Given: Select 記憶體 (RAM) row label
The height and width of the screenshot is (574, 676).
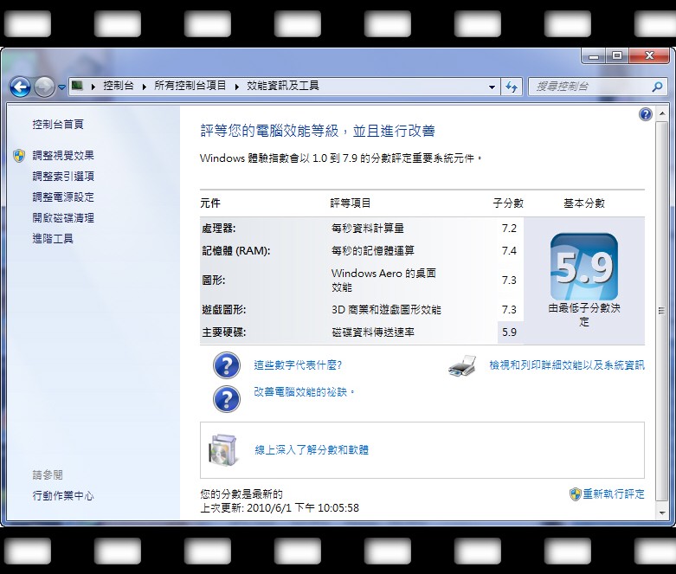Looking at the screenshot, I should [x=235, y=250].
